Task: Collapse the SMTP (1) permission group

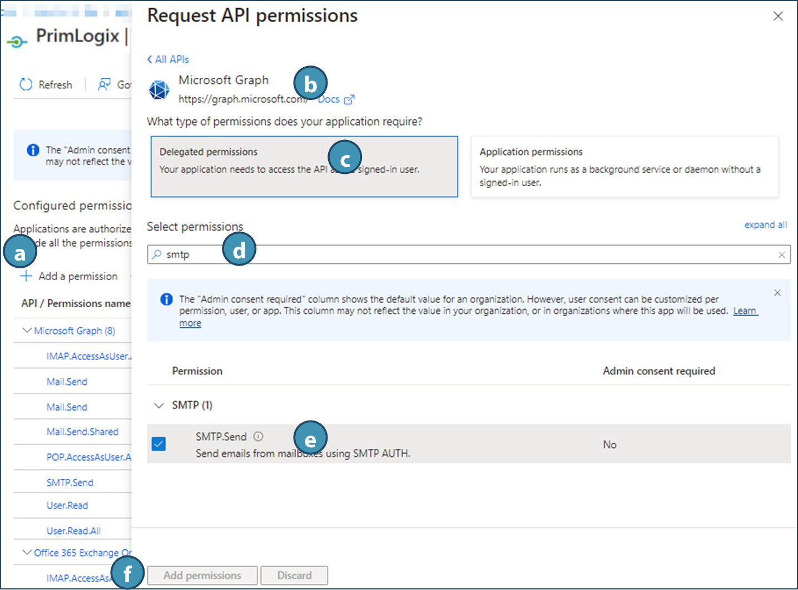Action: point(159,406)
